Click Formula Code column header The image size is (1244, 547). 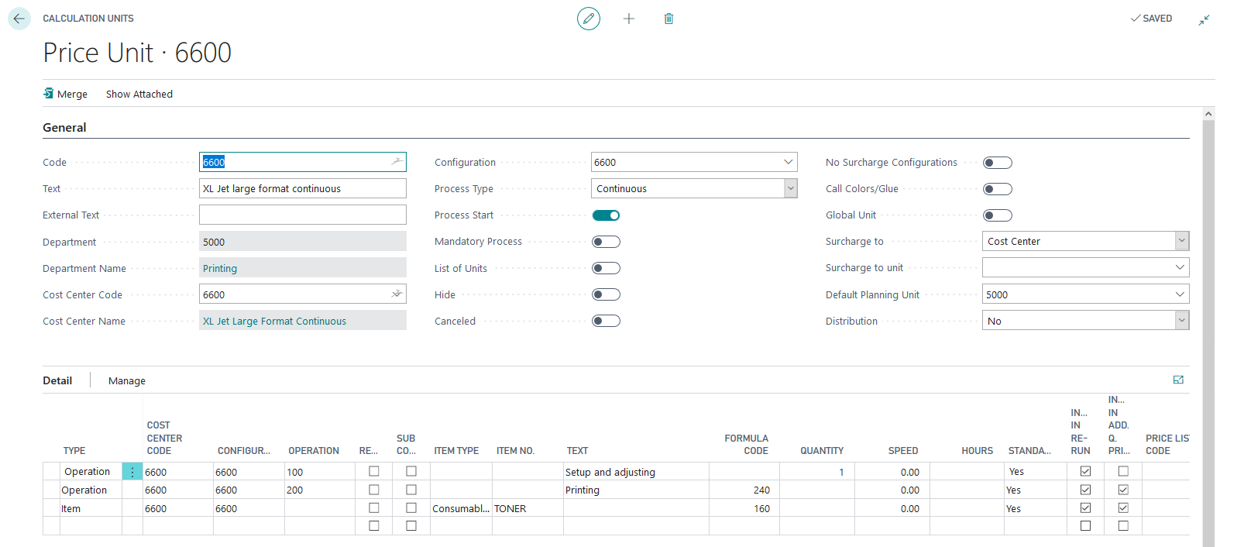pyautogui.click(x=747, y=444)
